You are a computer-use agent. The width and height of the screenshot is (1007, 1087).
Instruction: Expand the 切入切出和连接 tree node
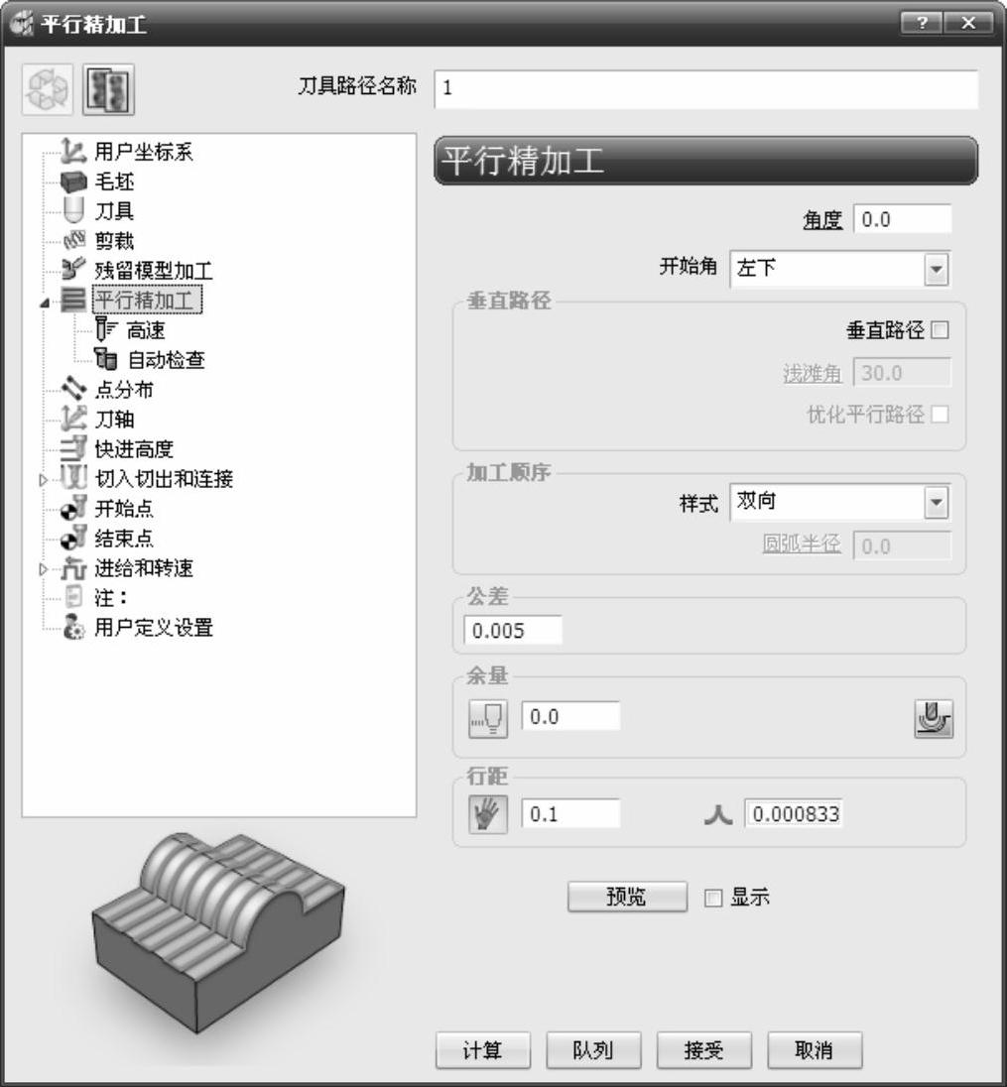point(43,480)
